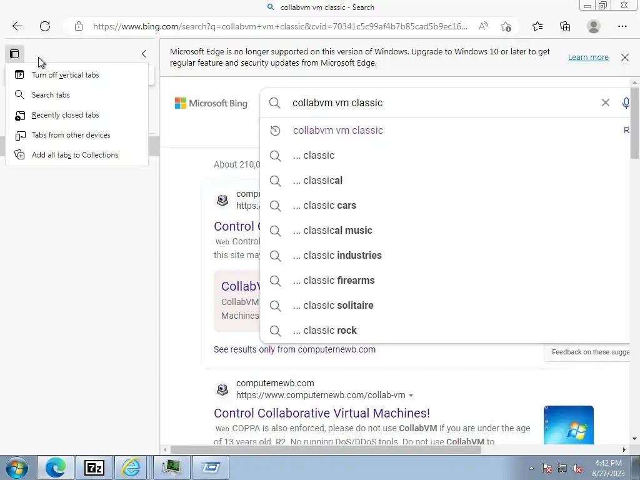Follow the Learn more link in notification
Screen dimensions: 640x480
588,57
